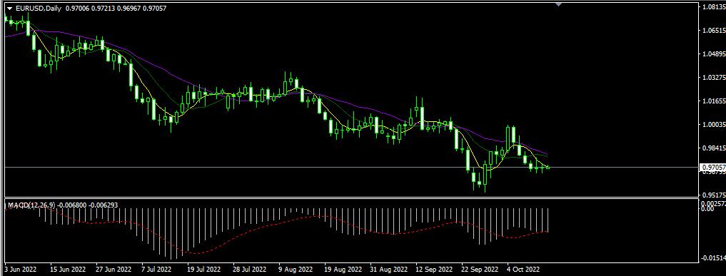
Task: Click the 9 Aug 2022 date label
Action: point(295,268)
